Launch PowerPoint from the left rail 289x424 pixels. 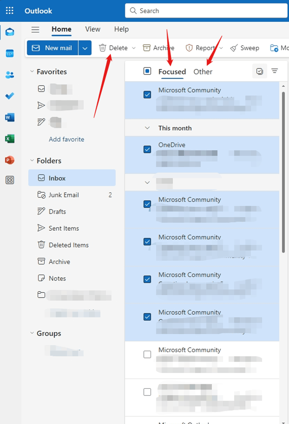tap(10, 160)
